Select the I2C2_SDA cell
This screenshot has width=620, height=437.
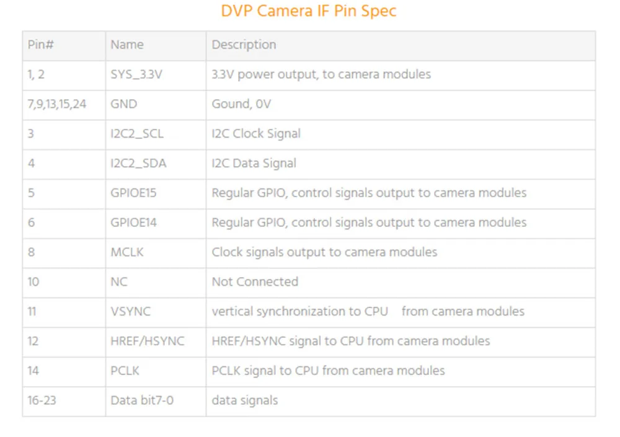click(156, 164)
